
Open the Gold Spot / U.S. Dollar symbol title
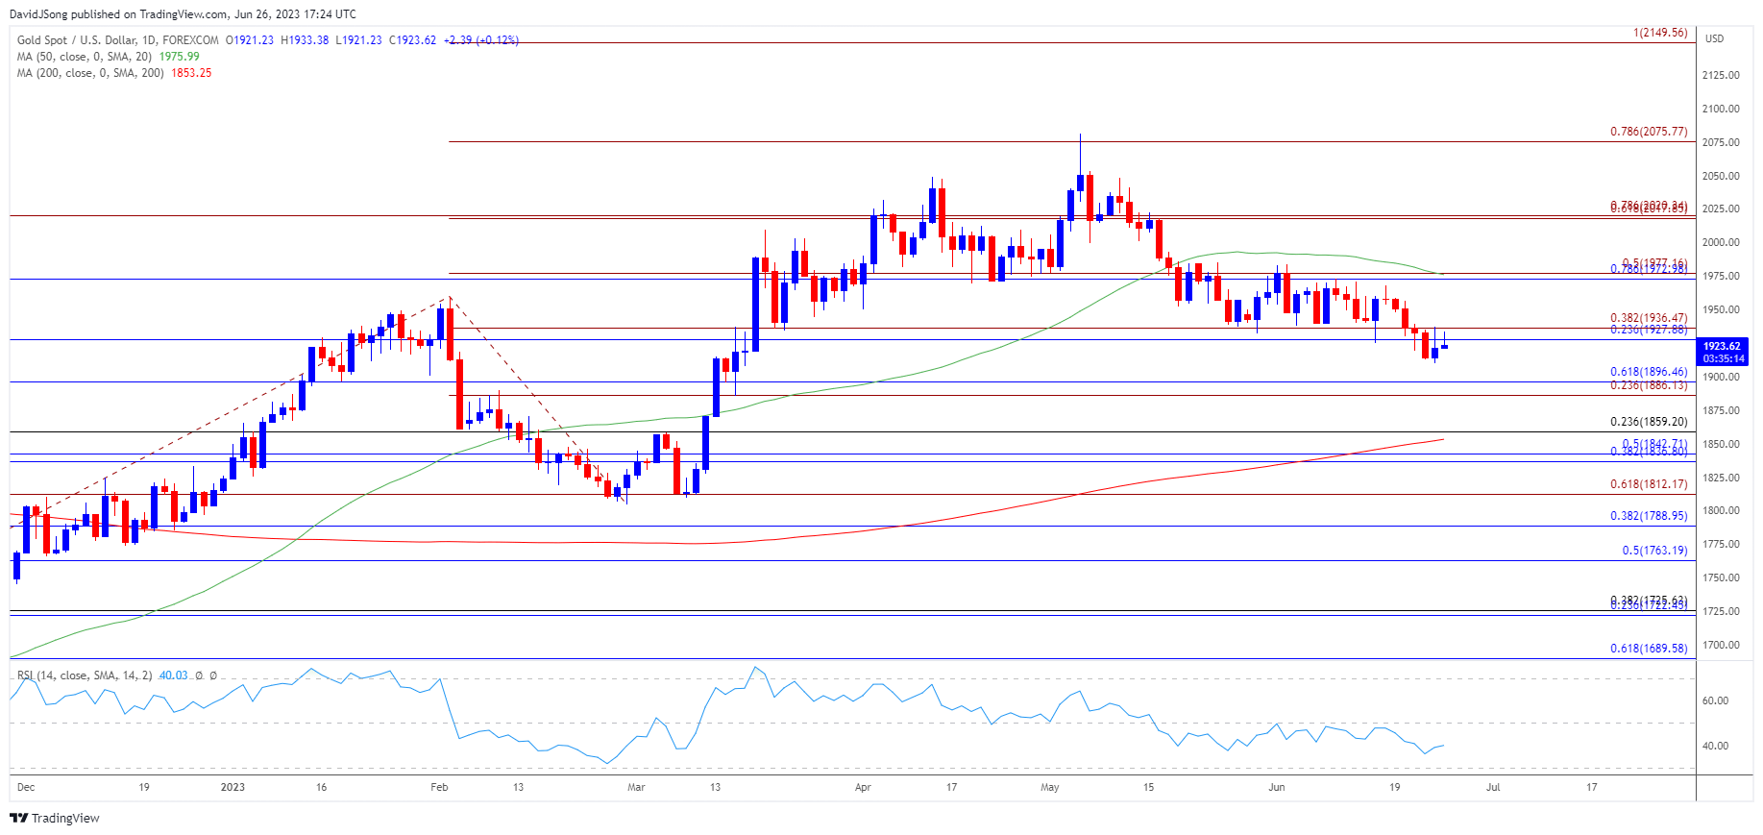tap(117, 40)
